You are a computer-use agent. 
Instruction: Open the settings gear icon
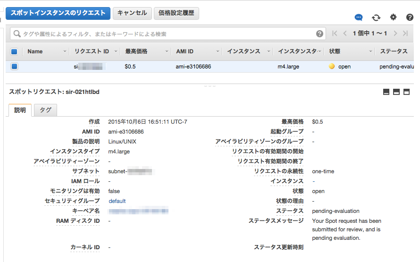point(393,17)
